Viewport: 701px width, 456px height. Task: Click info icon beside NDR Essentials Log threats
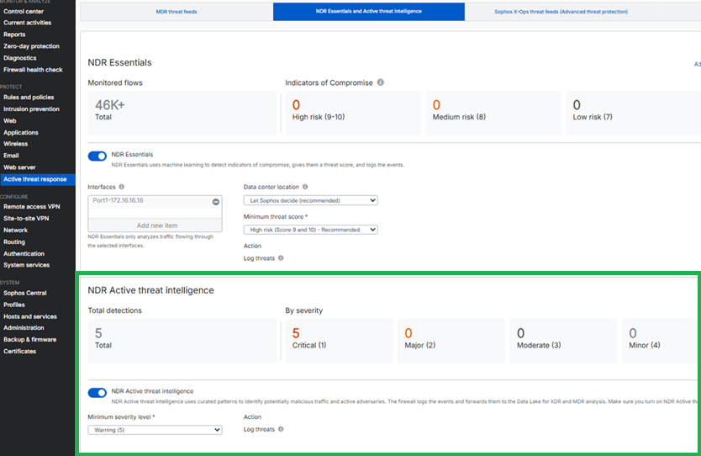pyautogui.click(x=280, y=258)
